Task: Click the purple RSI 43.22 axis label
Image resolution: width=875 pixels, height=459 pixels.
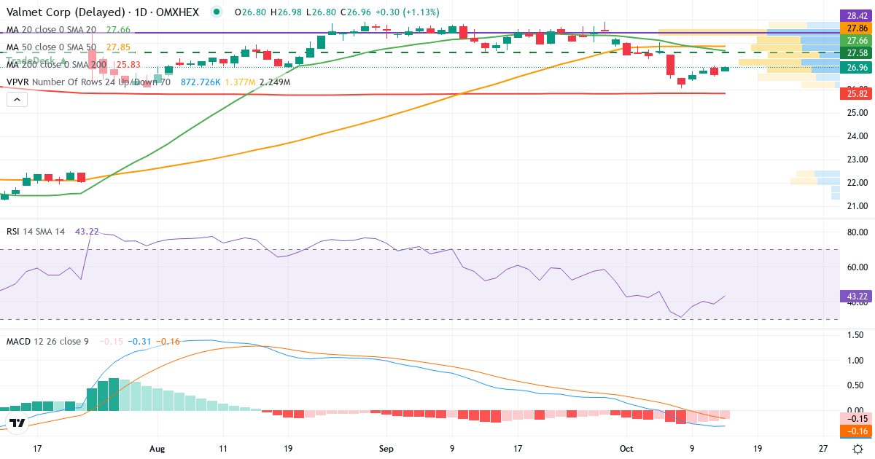Action: tap(857, 297)
